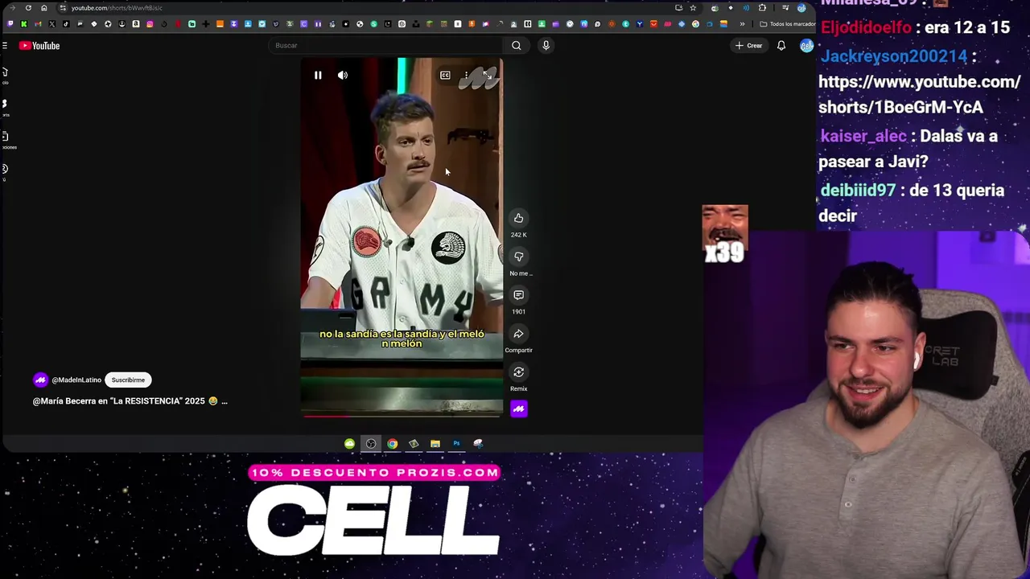Seek on the red Shorts progress bar
Viewport: 1030px width, 579px height.
(402, 416)
